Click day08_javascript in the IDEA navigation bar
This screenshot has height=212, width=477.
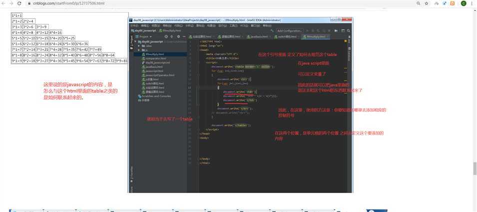coord(143,30)
